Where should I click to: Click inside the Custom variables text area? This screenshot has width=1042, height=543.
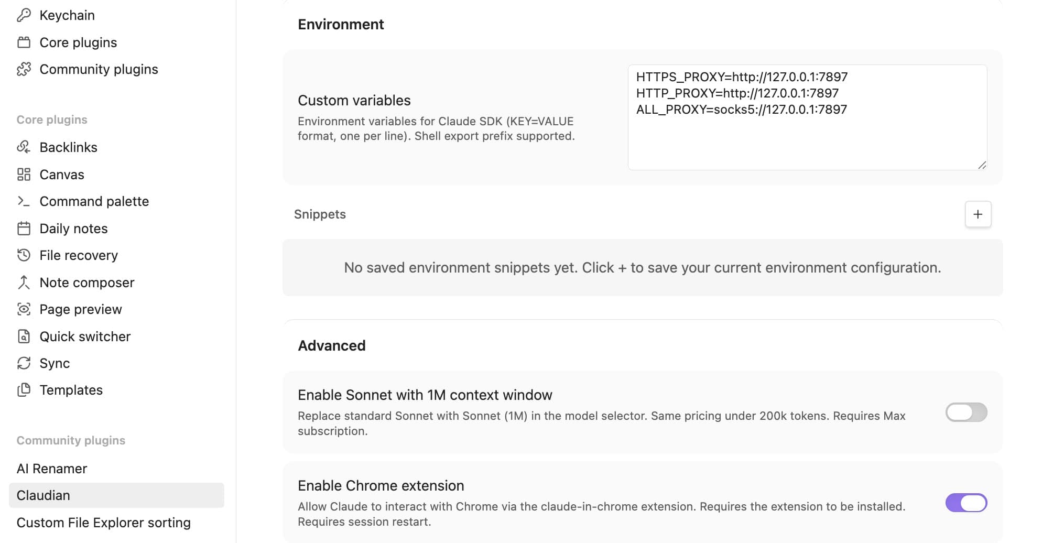[807, 117]
